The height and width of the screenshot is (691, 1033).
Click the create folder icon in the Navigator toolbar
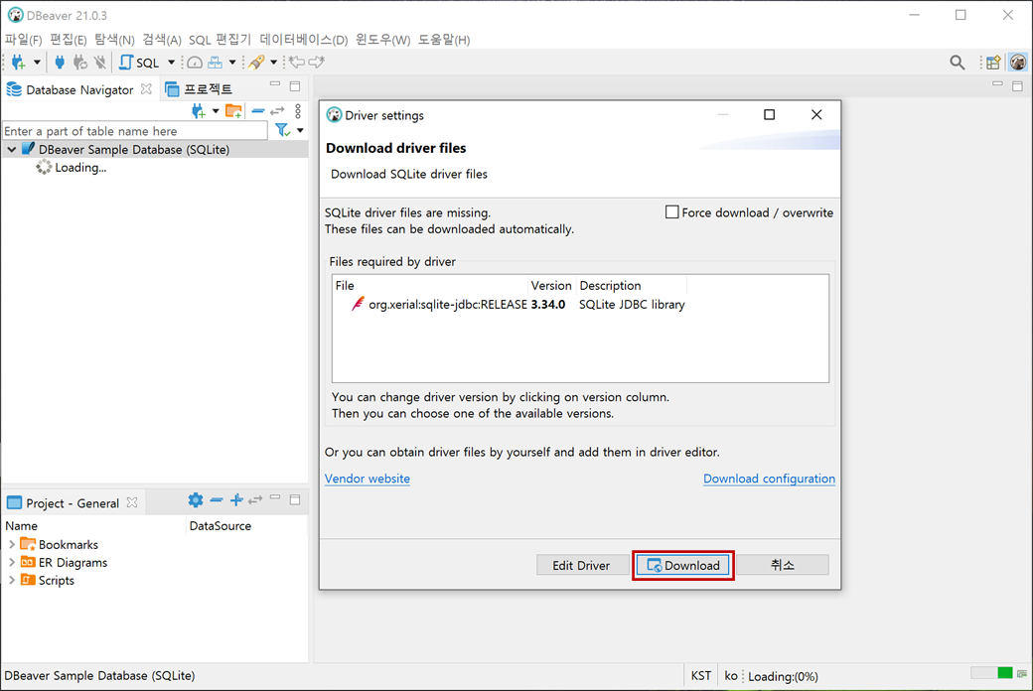pyautogui.click(x=233, y=111)
